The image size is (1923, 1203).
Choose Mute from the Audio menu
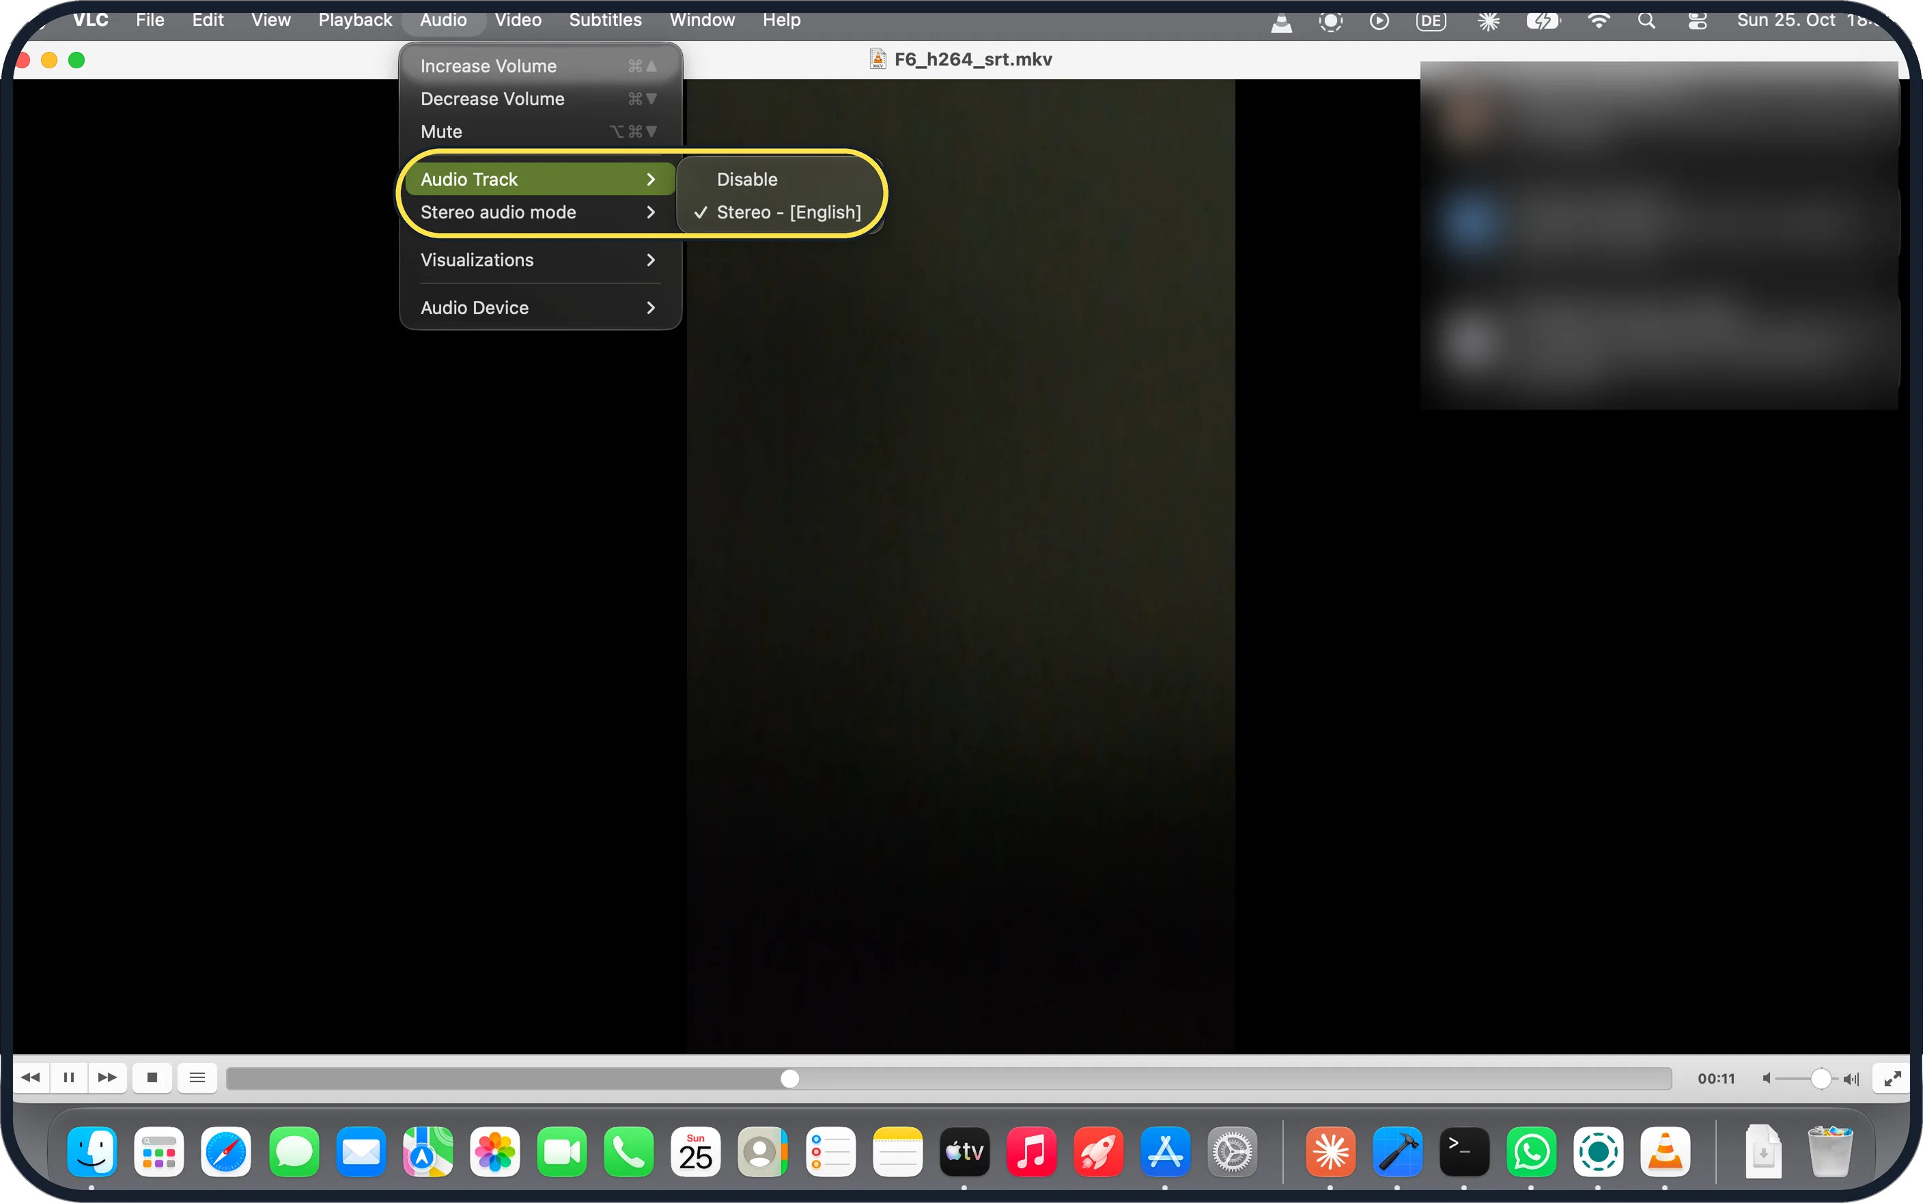click(x=539, y=131)
